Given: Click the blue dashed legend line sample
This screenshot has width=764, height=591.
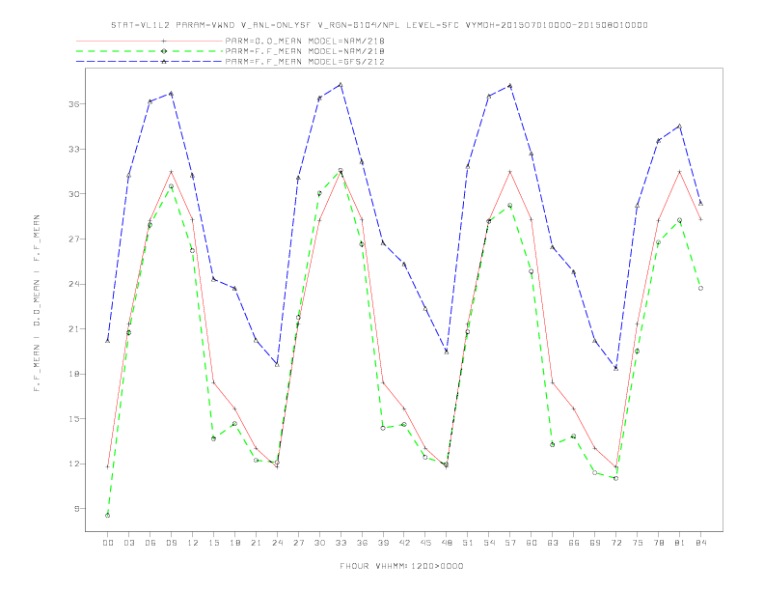Looking at the screenshot, I should pyautogui.click(x=150, y=62).
